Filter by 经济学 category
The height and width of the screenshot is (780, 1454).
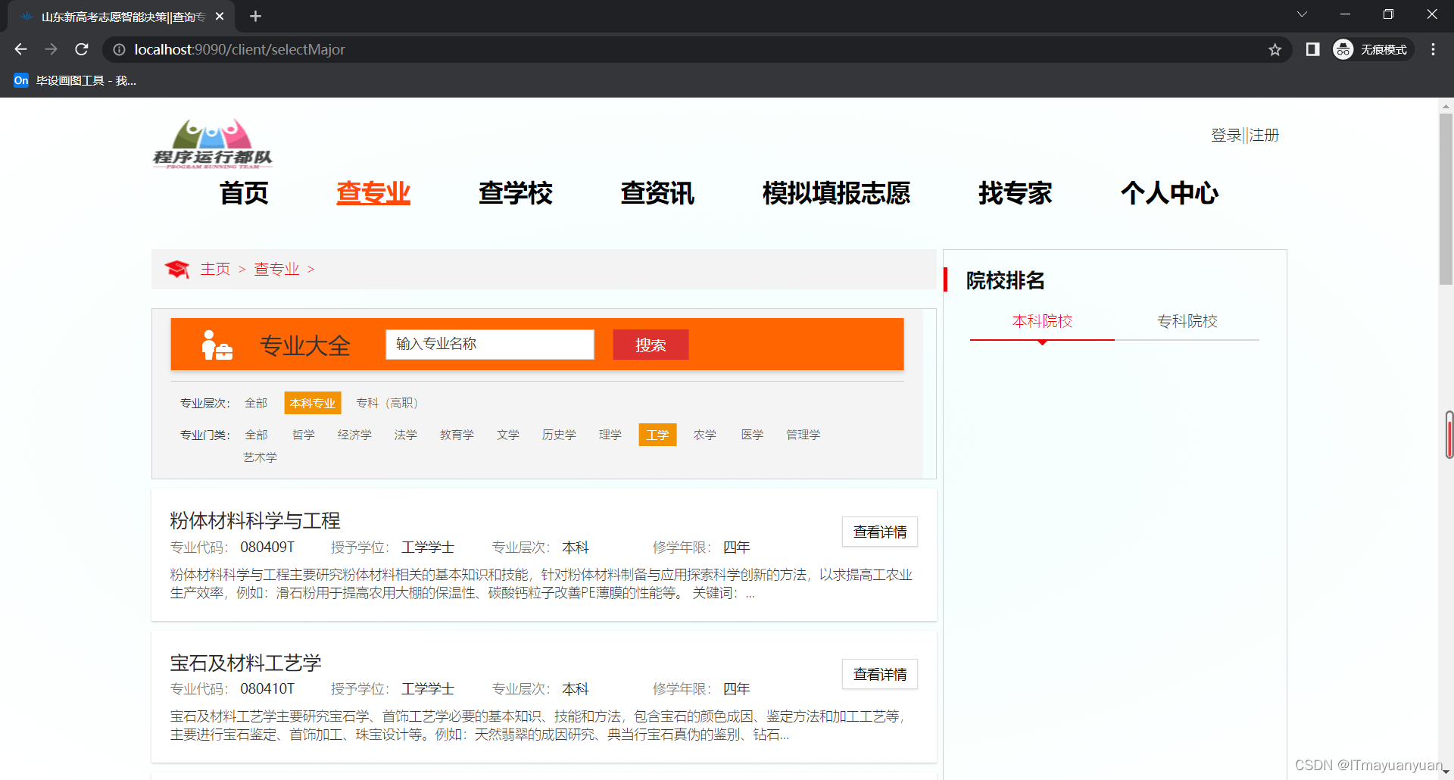click(354, 435)
